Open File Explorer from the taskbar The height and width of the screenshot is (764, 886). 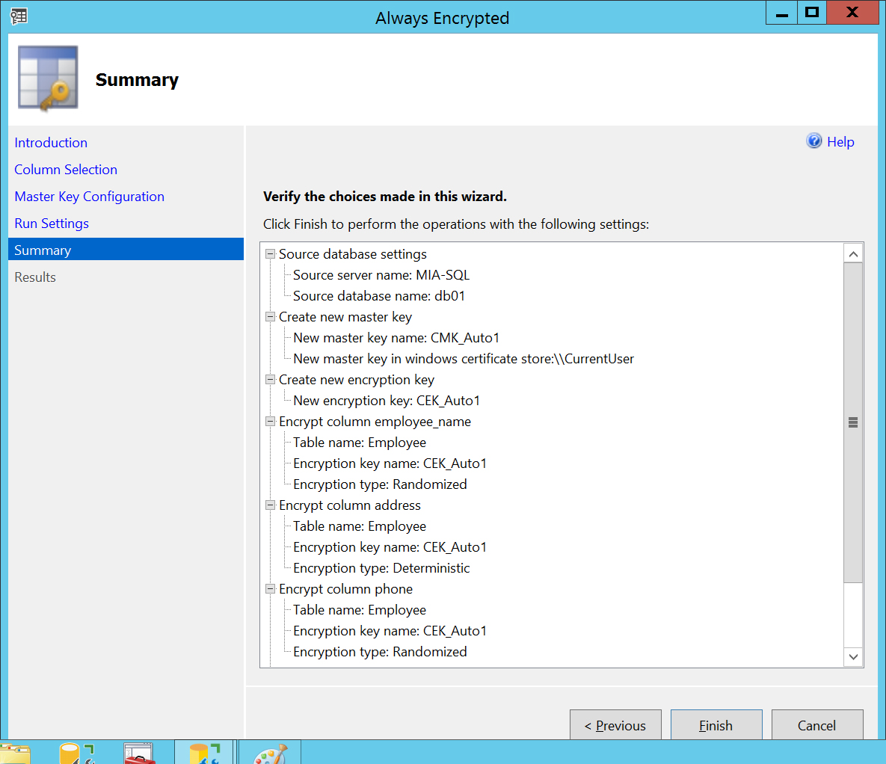[15, 754]
